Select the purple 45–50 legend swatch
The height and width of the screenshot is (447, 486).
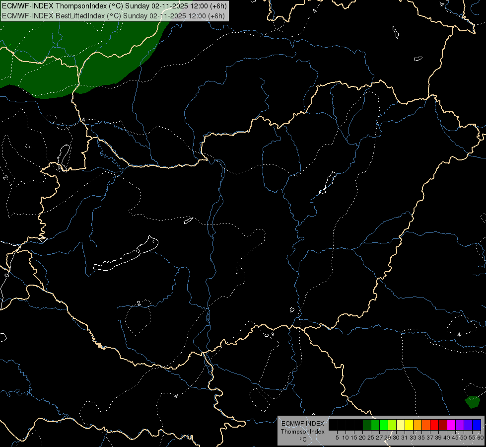pyautogui.click(x=459, y=425)
